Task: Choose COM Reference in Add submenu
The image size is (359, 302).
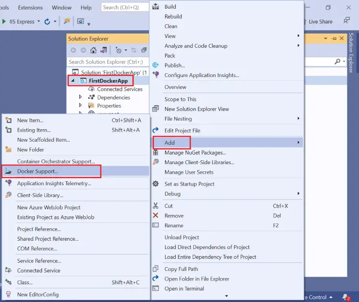Action: [37, 249]
